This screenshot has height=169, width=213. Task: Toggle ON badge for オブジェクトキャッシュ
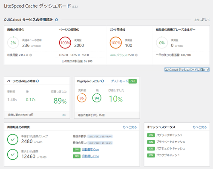click(x=151, y=149)
